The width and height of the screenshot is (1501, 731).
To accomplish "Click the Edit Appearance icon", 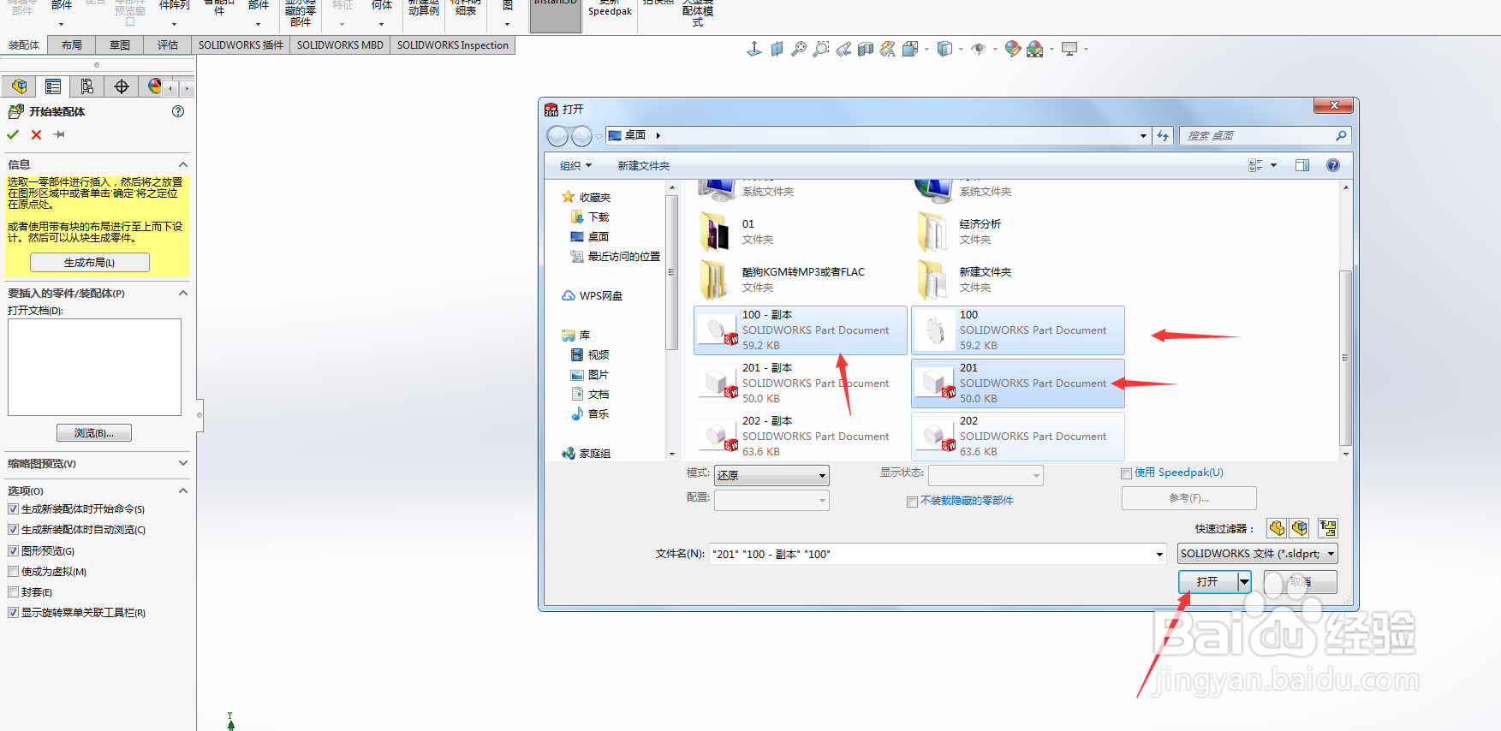I will [1013, 50].
